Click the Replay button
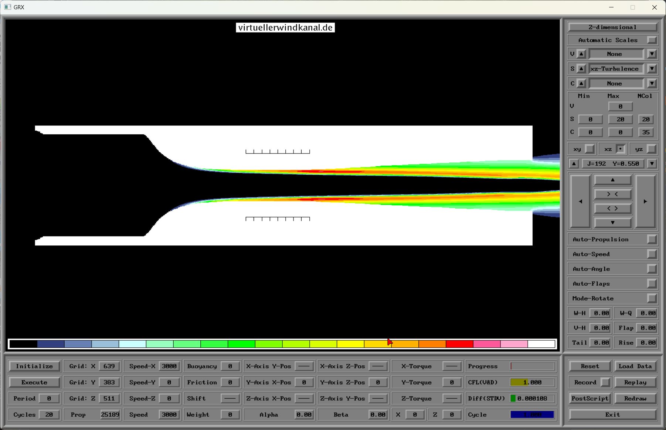 pyautogui.click(x=635, y=382)
